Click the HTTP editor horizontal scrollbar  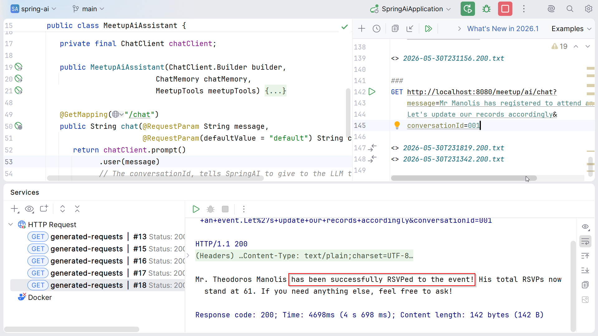click(x=464, y=178)
